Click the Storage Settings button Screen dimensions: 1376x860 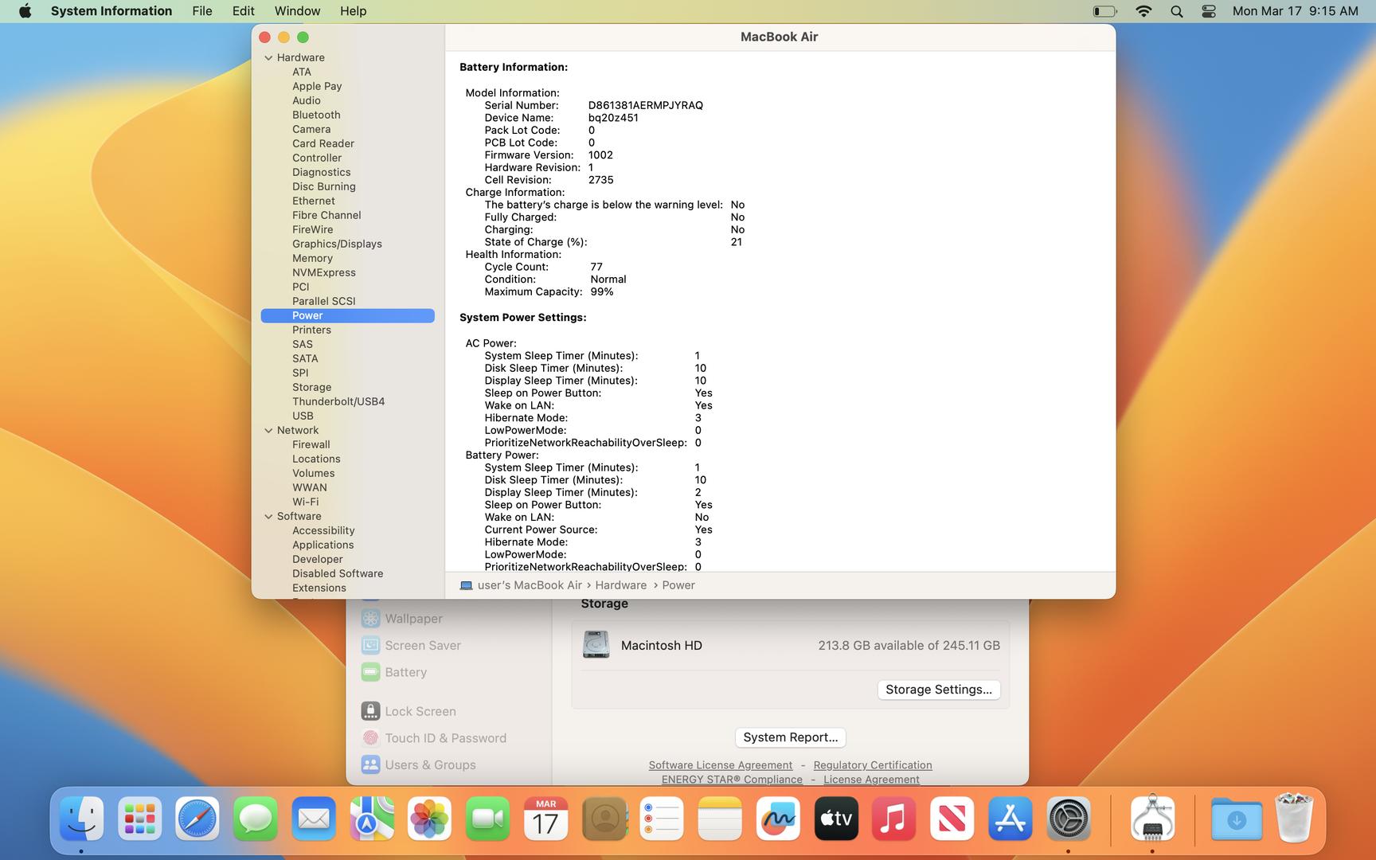tap(938, 690)
